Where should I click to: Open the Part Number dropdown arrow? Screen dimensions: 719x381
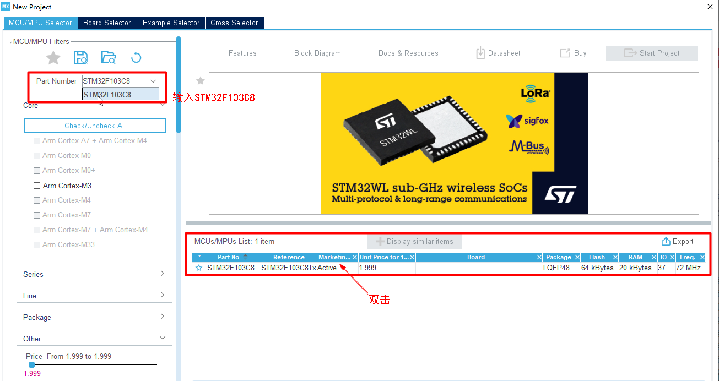point(153,81)
